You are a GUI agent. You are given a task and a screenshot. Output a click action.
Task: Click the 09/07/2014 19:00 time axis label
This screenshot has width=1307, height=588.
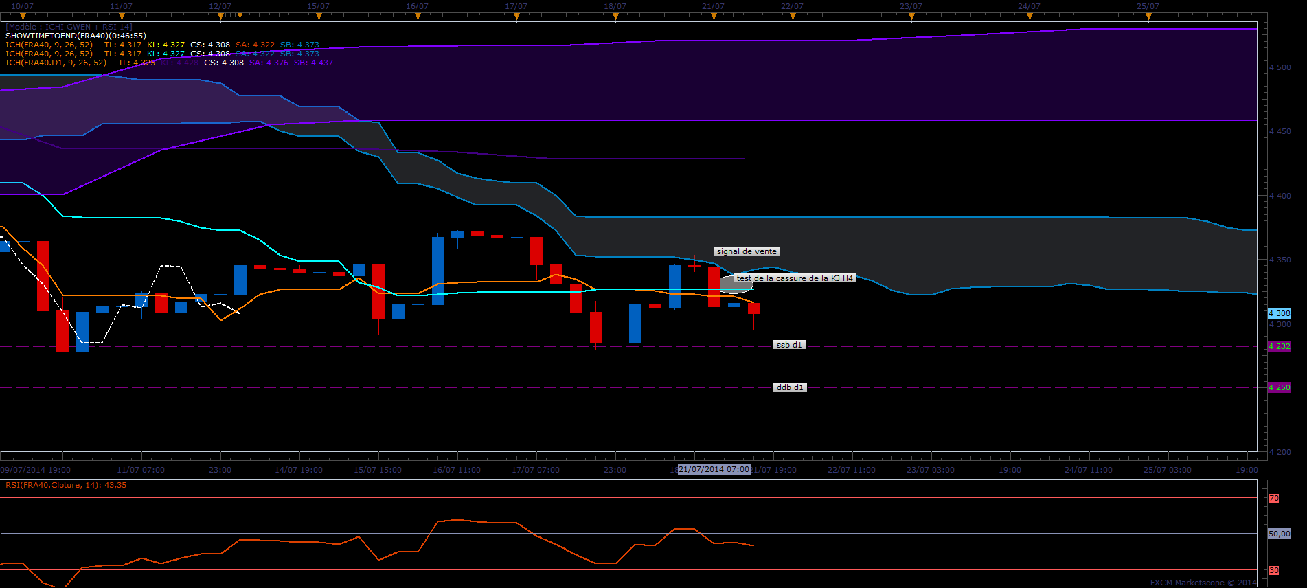pyautogui.click(x=35, y=470)
